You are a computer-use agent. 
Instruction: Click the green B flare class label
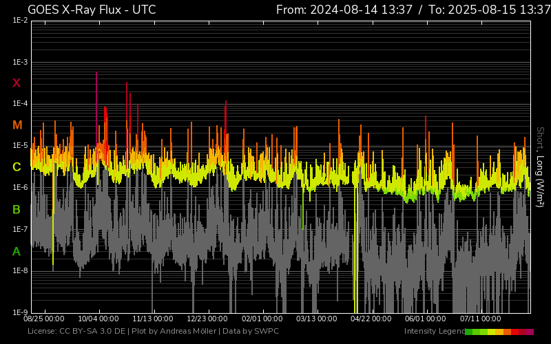(17, 209)
